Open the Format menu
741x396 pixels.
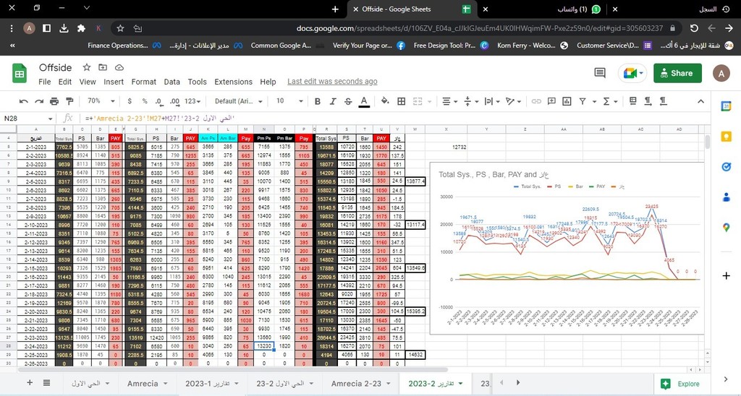144,82
